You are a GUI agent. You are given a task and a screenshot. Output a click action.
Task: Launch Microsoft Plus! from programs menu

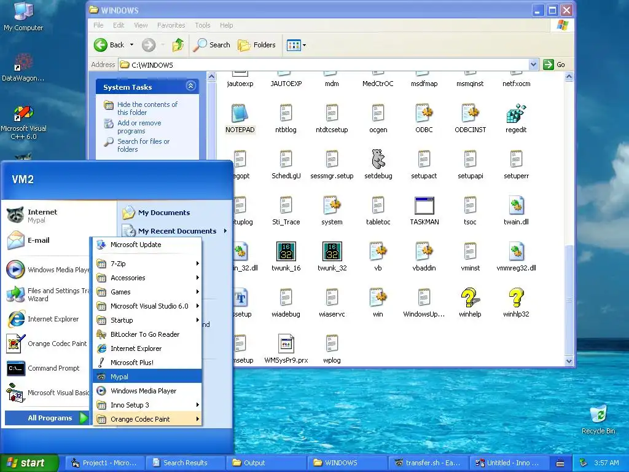(147, 363)
